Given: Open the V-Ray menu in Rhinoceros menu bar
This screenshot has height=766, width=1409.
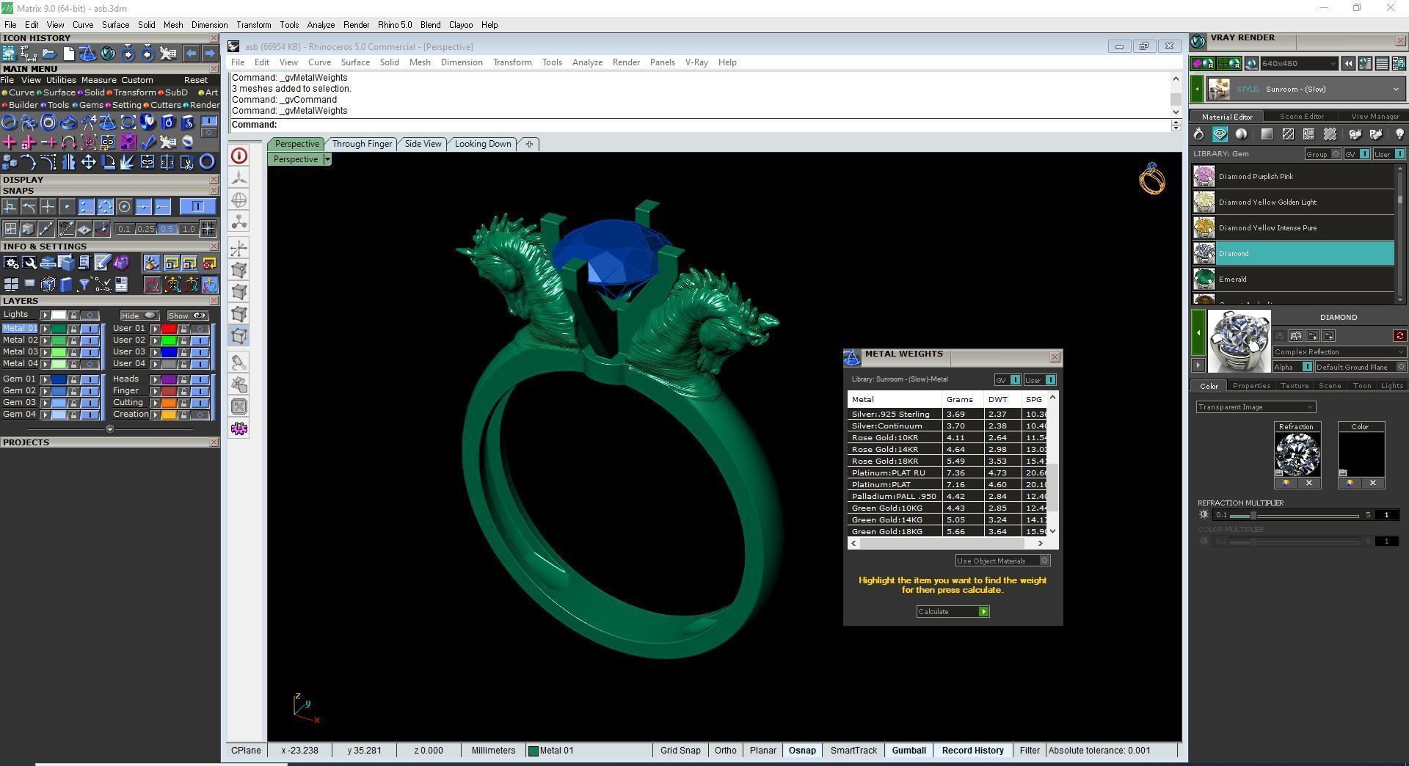Looking at the screenshot, I should point(696,62).
